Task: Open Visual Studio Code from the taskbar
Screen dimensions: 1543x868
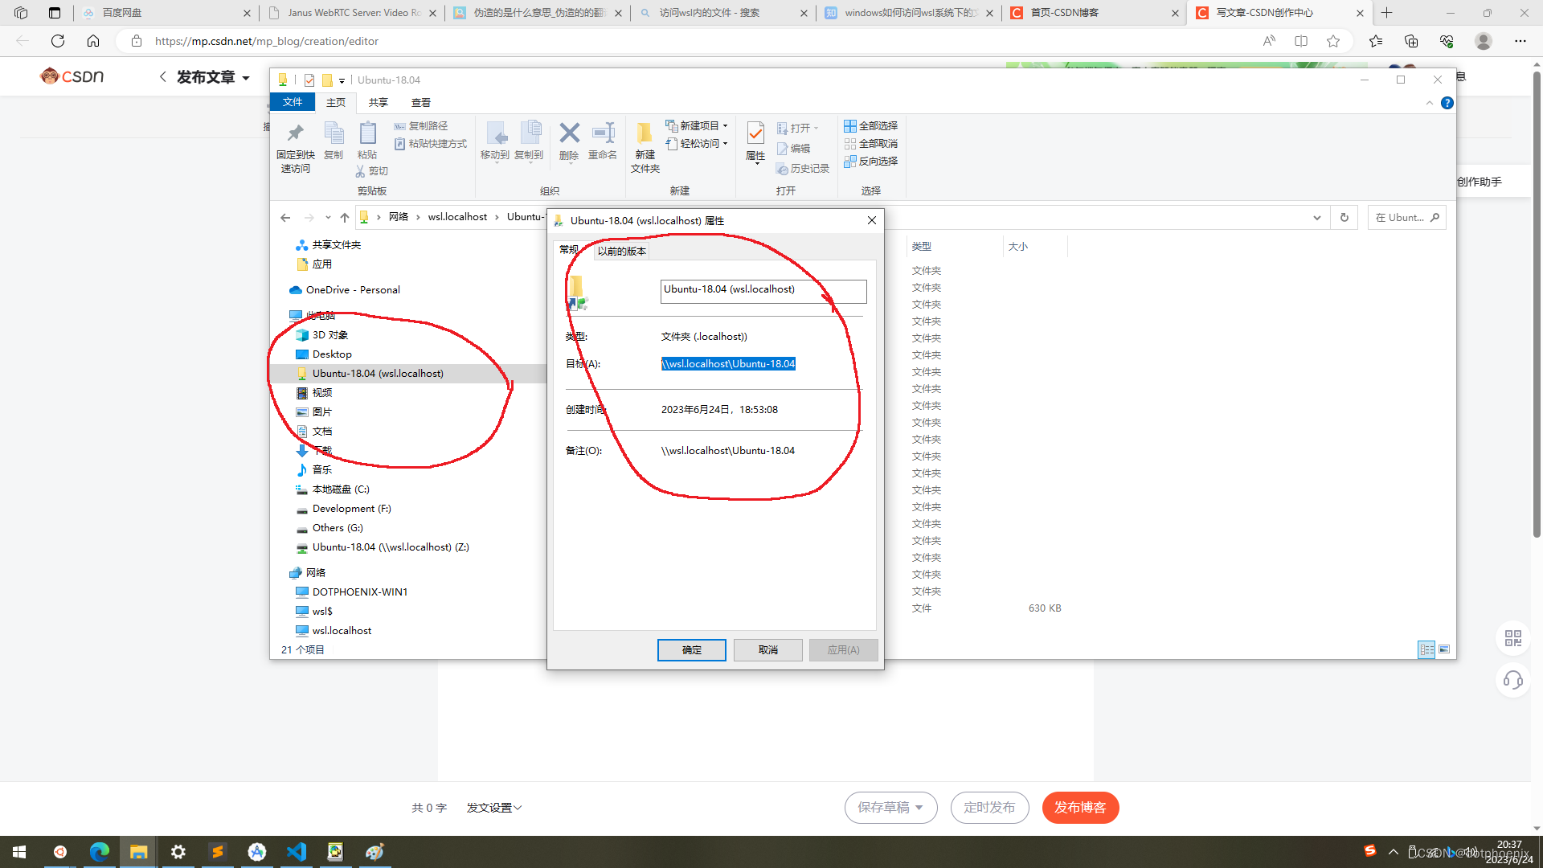Action: coord(296,852)
